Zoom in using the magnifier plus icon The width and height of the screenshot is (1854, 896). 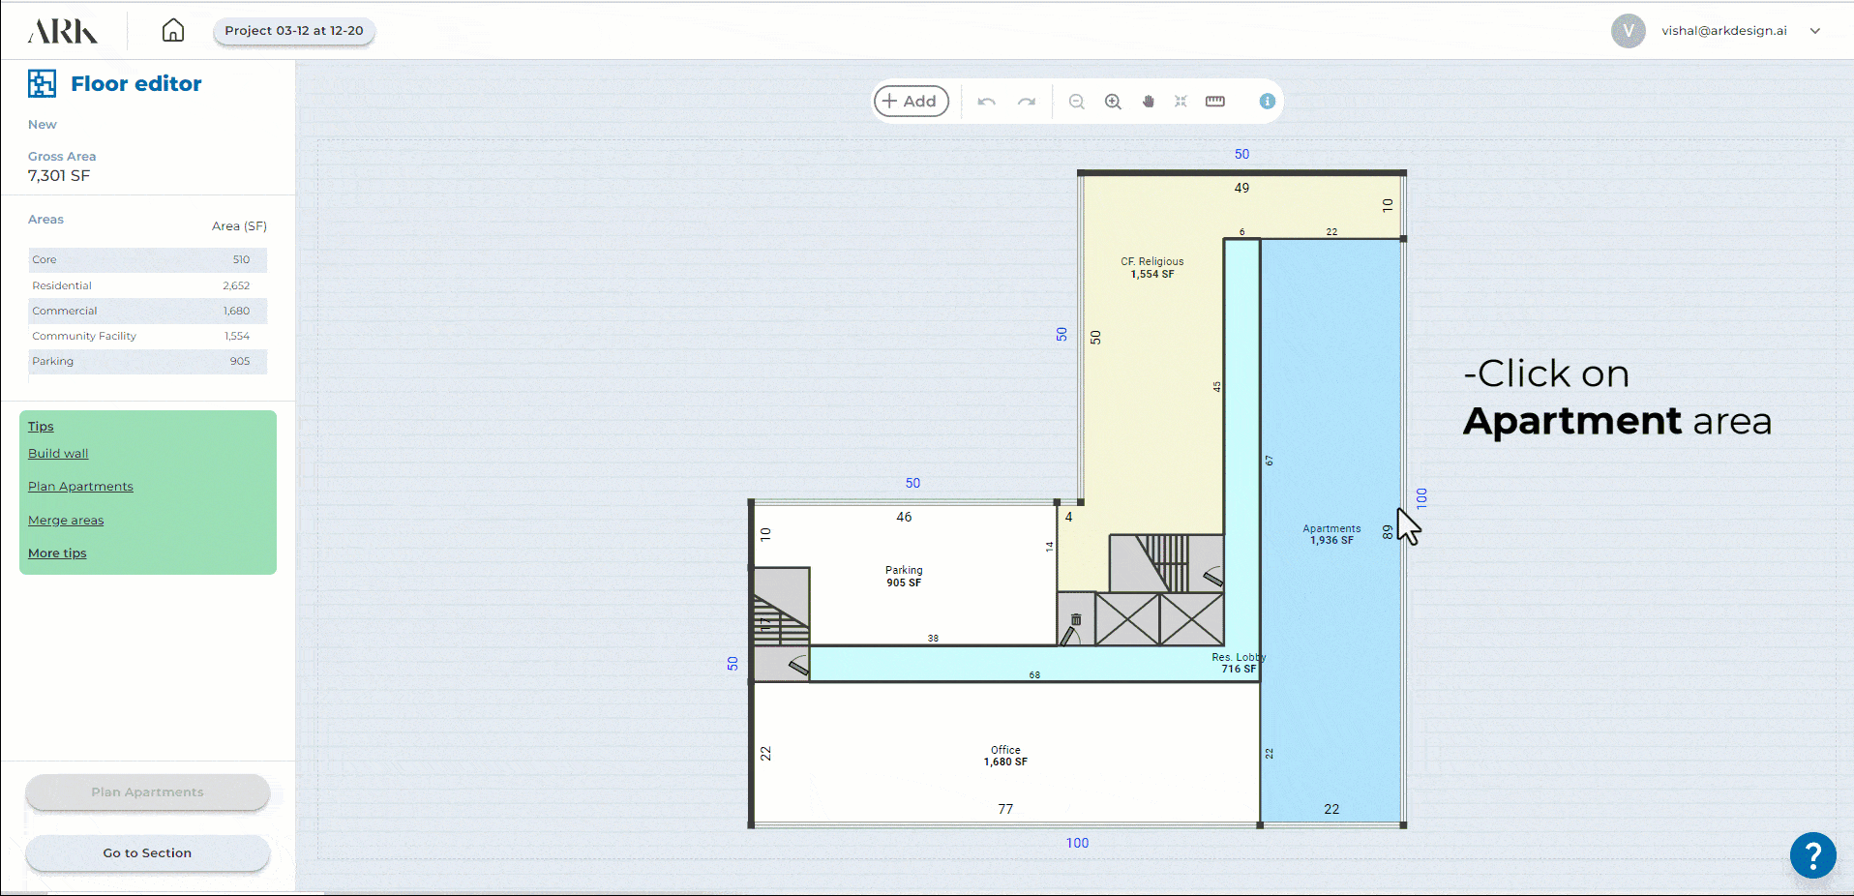[x=1113, y=102]
